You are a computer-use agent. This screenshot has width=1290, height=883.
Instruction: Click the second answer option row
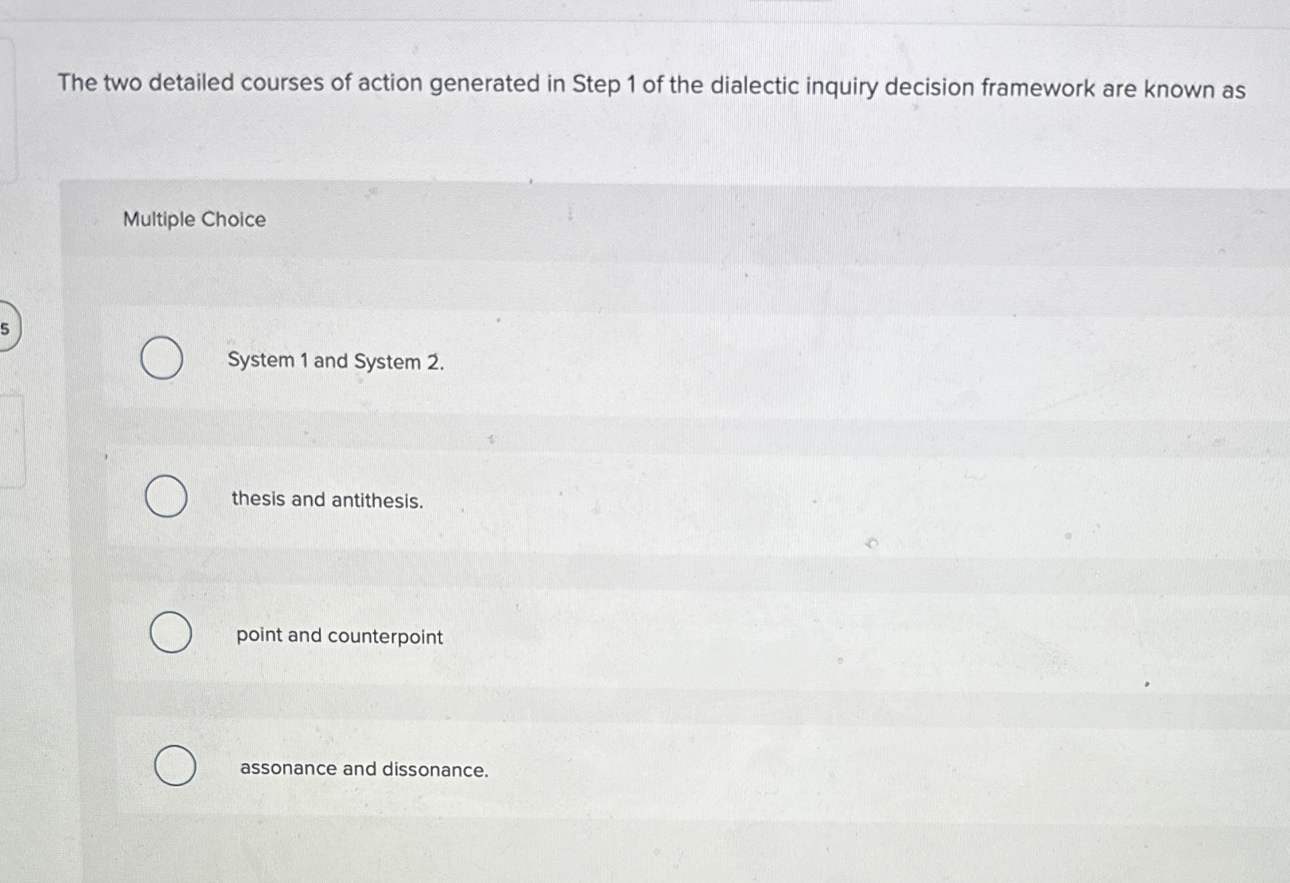pyautogui.click(x=607, y=497)
